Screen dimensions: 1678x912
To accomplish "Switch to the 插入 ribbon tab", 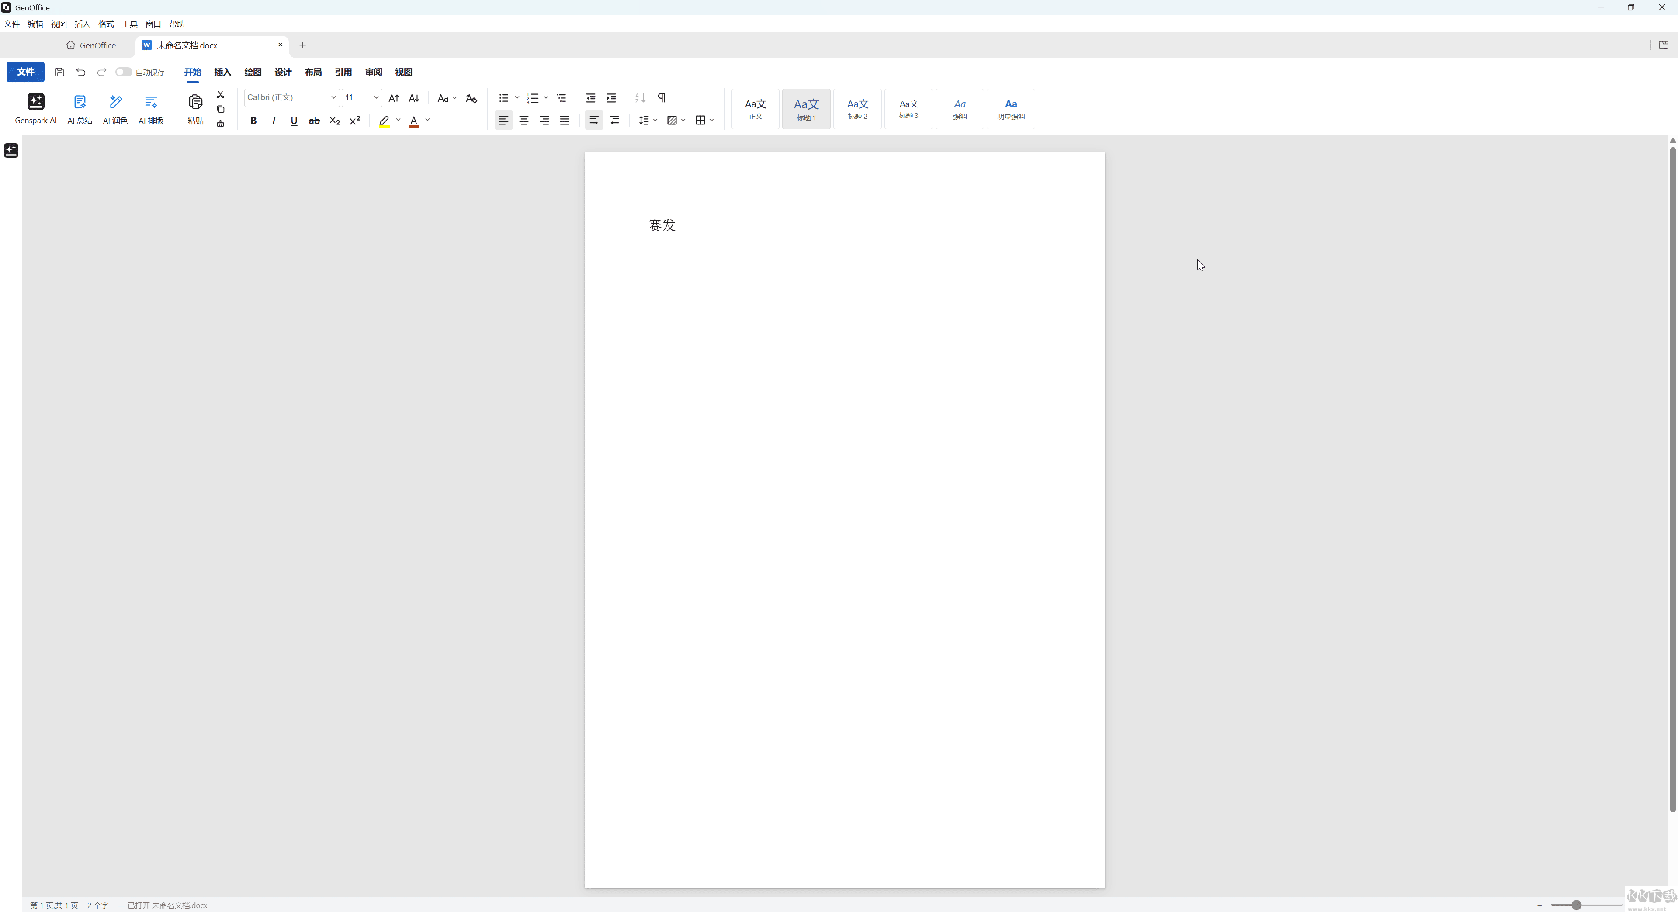I will 223,72.
